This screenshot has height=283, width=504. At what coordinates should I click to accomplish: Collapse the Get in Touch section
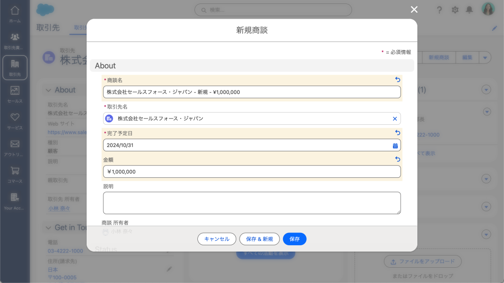coord(48,228)
